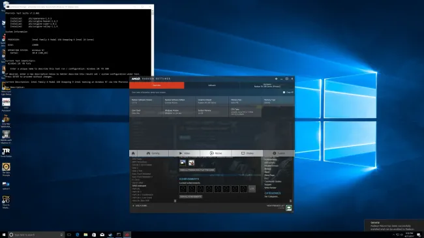The image size is (424, 238).
Task: Click the Command Prompt vertical scrollbar
Action: coord(153,43)
